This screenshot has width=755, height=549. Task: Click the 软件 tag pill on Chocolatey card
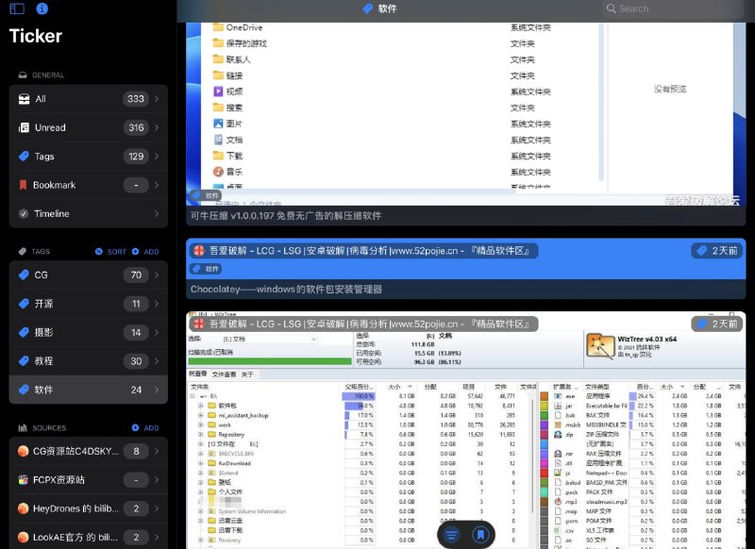(x=206, y=269)
